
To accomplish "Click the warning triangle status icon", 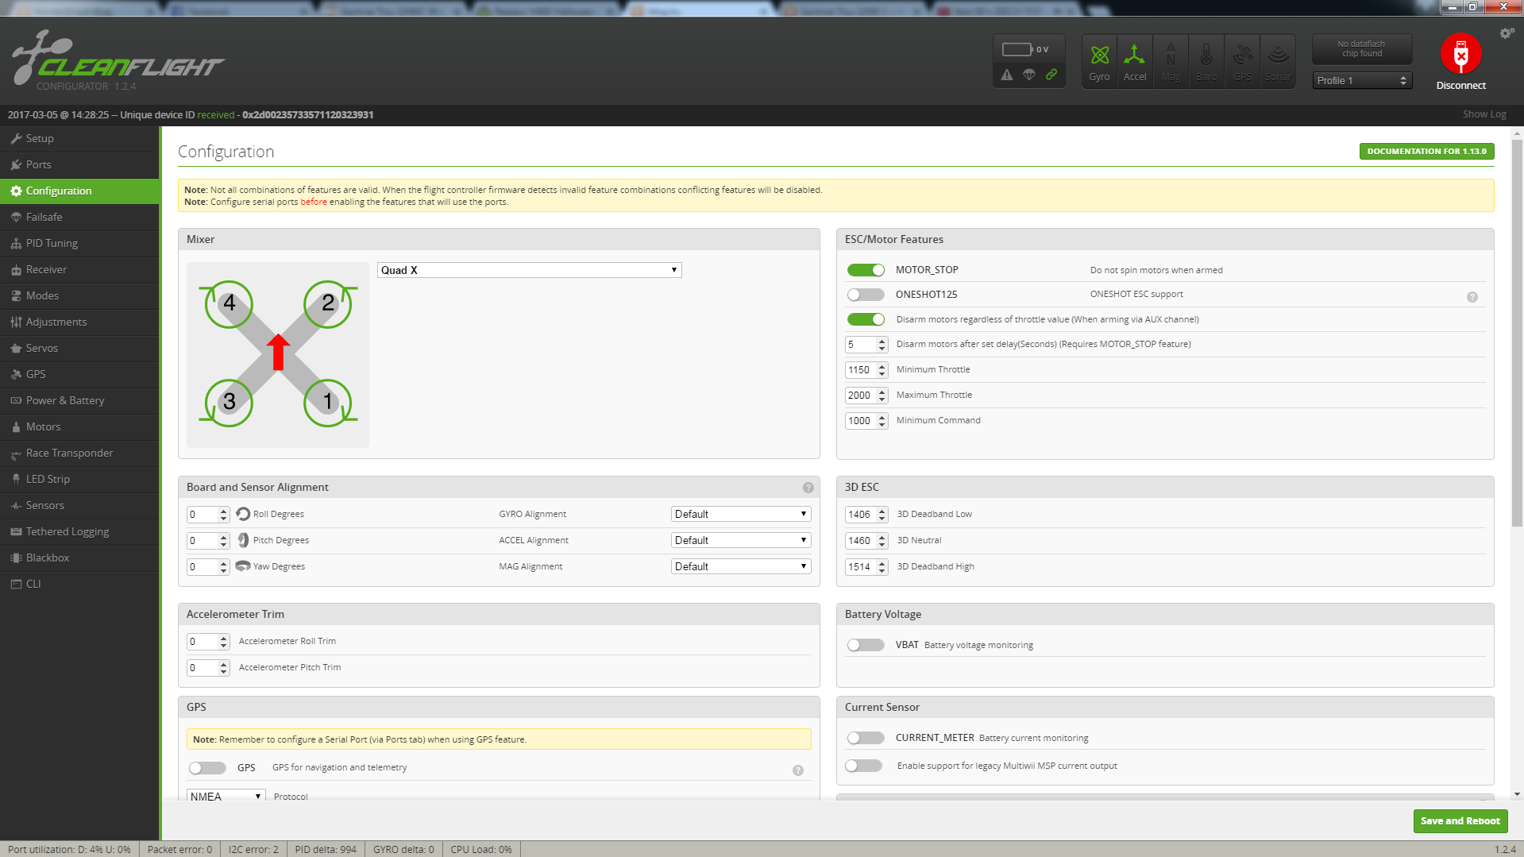I will pyautogui.click(x=1007, y=75).
